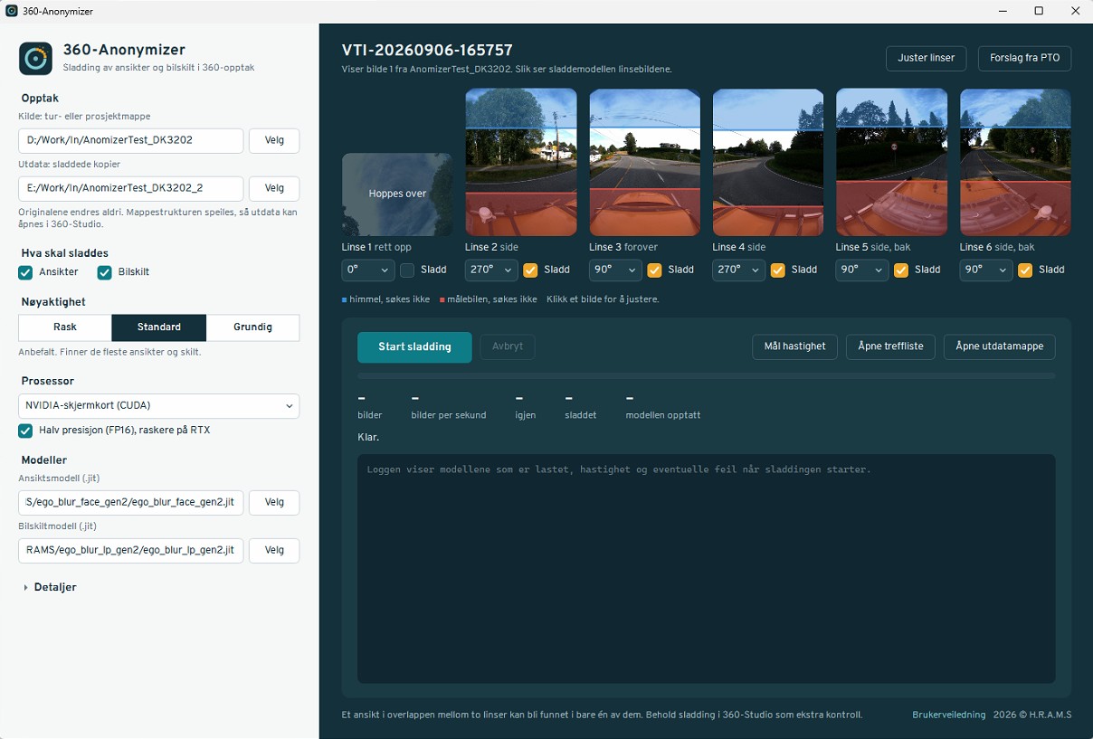Click Start sladding button

(x=414, y=347)
